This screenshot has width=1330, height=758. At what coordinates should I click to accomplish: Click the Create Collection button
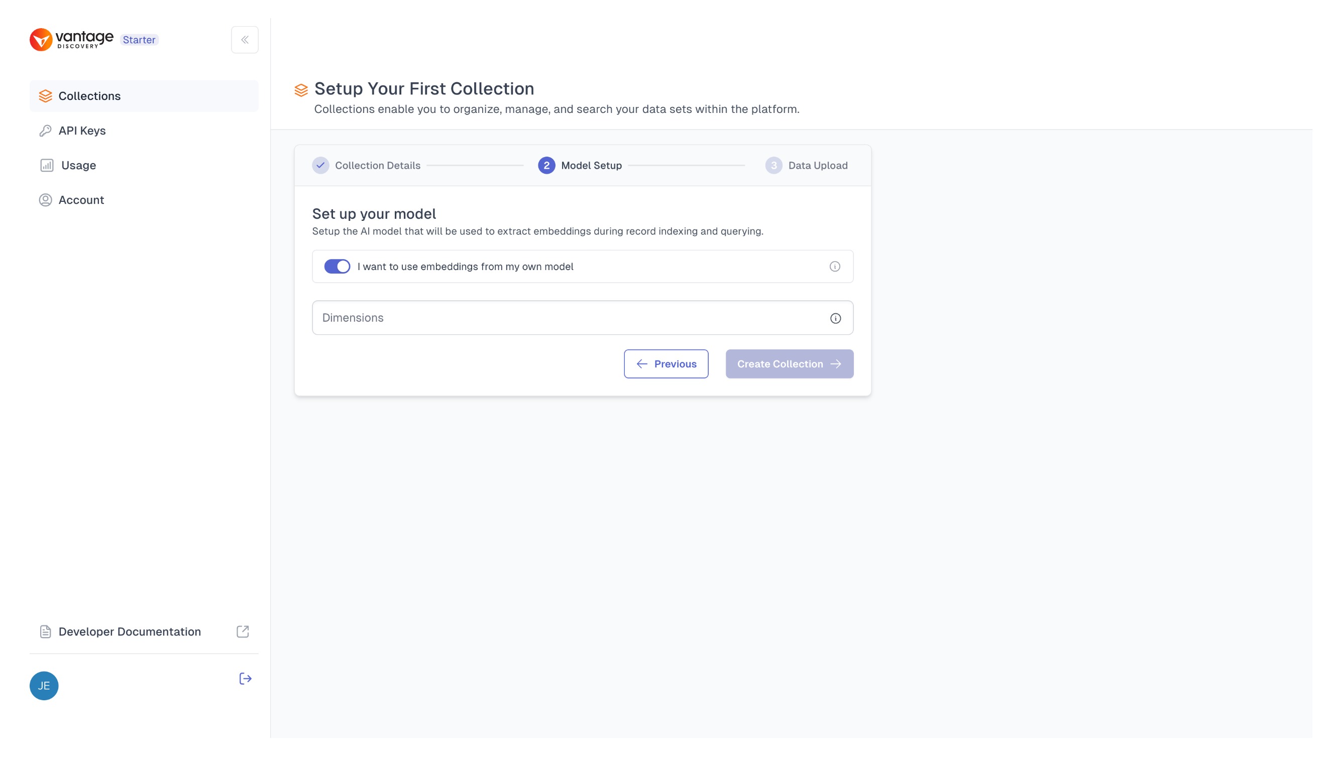pos(789,363)
